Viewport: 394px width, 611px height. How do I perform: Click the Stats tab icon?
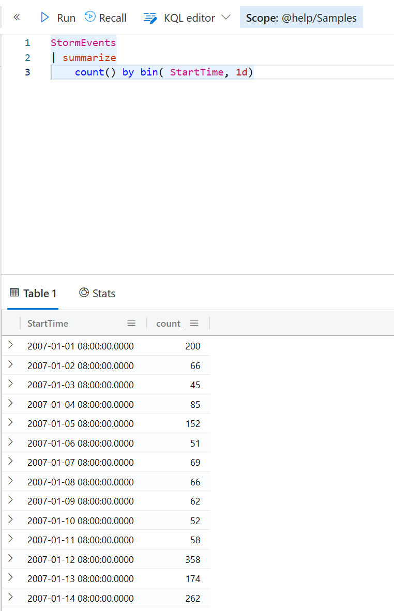84,293
